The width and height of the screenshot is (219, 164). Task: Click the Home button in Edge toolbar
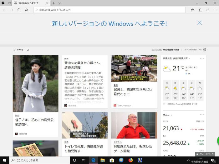tap(27, 10)
